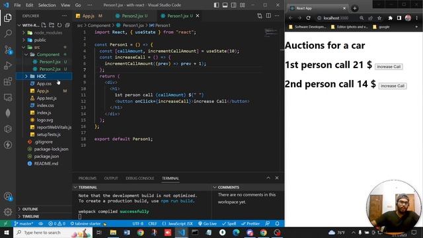This screenshot has width=423, height=238.
Task: Open Microsoft Edge from the taskbar
Action: [236, 232]
